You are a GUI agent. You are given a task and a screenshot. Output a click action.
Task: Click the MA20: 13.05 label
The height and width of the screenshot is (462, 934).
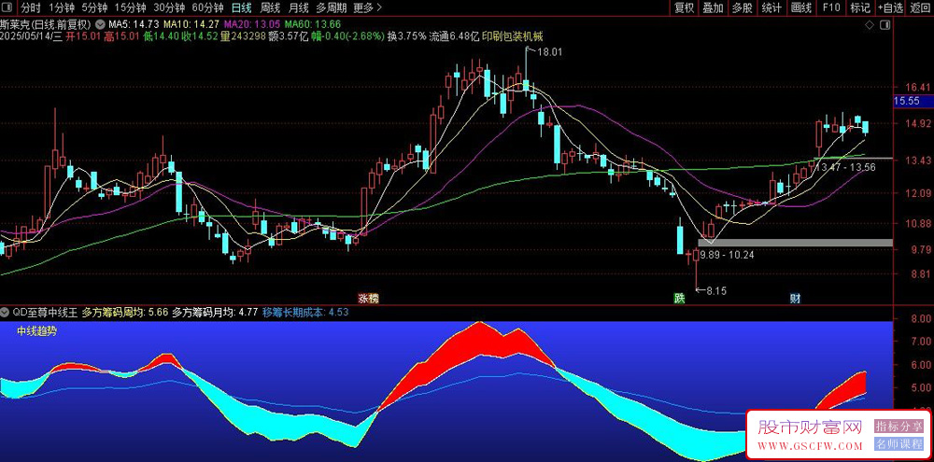[250, 24]
